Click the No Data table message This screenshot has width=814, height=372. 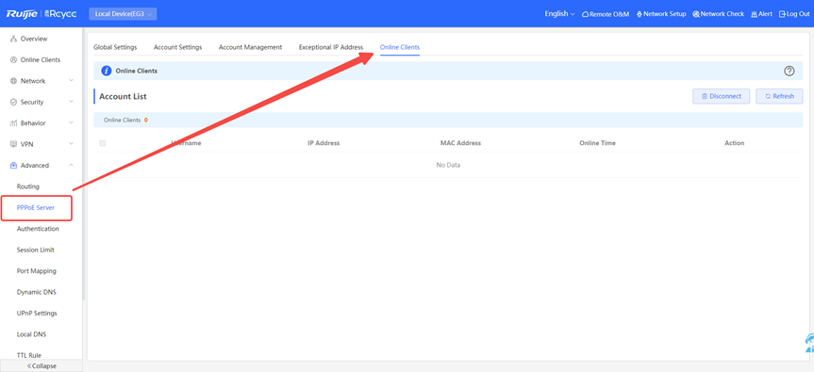[x=448, y=165]
